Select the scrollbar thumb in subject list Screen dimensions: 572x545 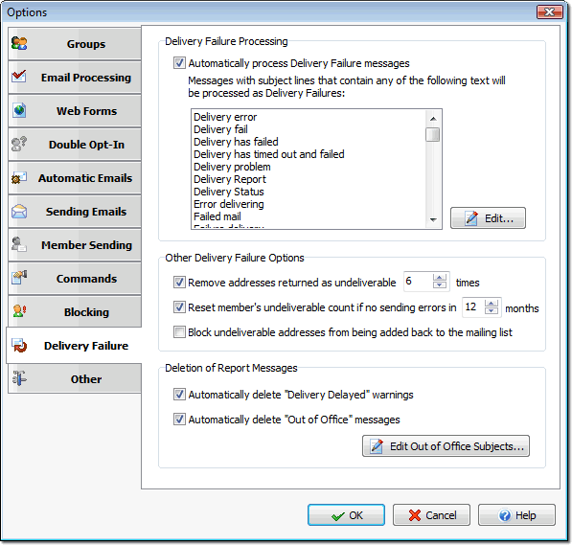click(x=433, y=134)
